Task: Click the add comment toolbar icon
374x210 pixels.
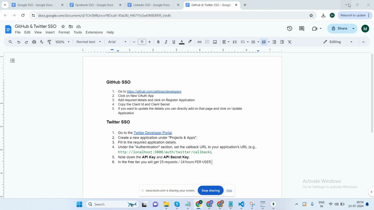Action: point(207,42)
